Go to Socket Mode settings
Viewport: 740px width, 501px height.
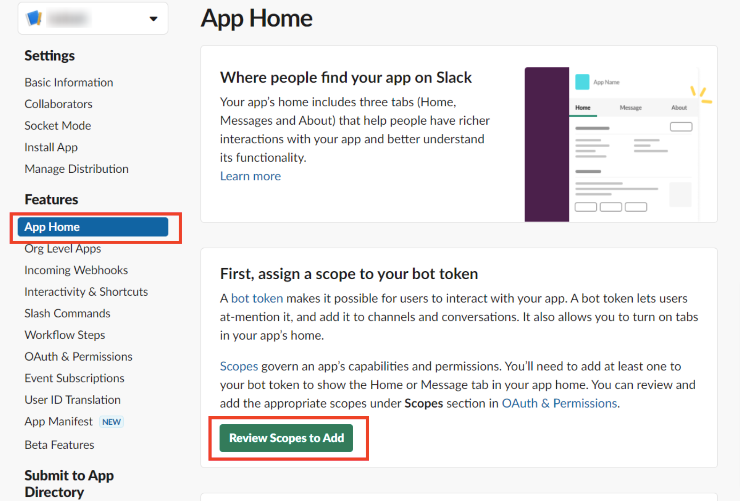[57, 126]
